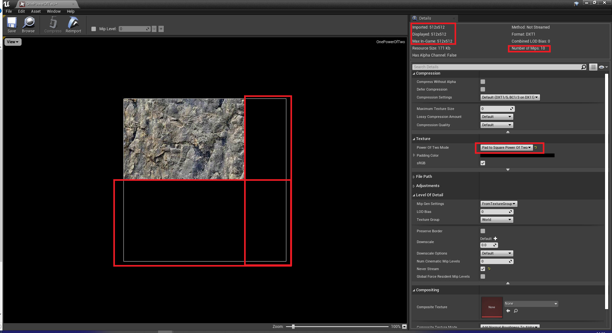
Task: Click the Padding Color black swatch
Action: (x=517, y=155)
